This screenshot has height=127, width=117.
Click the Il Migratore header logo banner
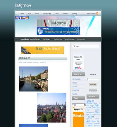[x=58, y=23]
